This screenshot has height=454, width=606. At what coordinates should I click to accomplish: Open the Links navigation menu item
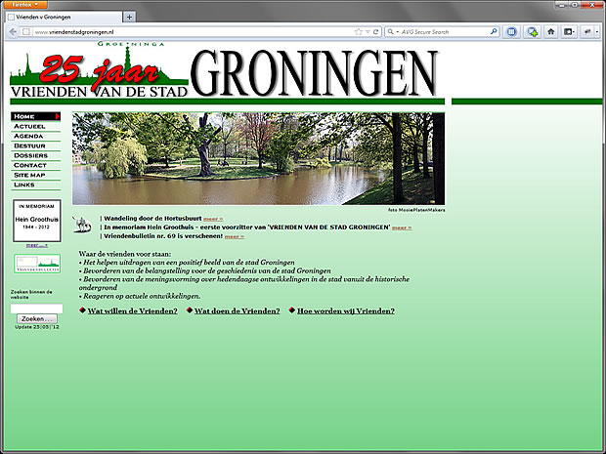35,185
